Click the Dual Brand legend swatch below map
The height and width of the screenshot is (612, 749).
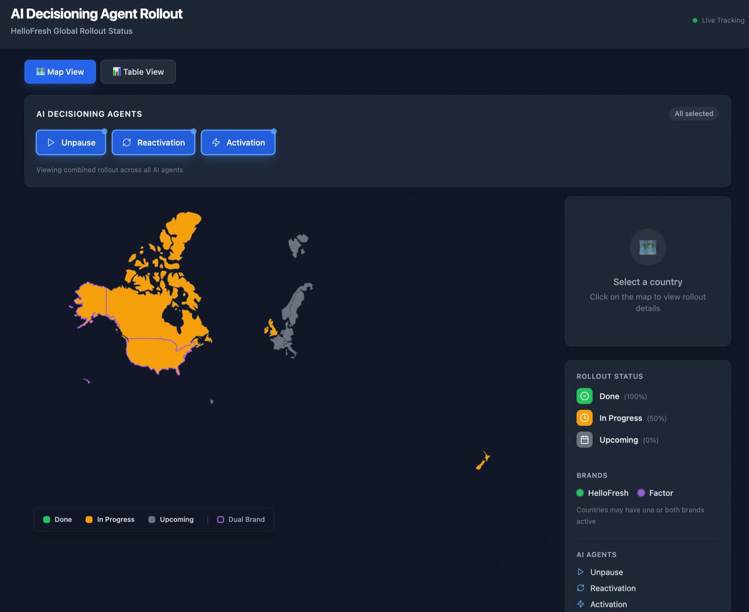[221, 520]
